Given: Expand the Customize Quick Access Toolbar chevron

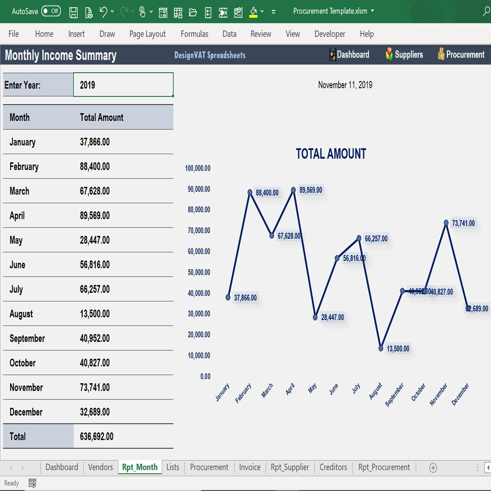Looking at the screenshot, I should click(273, 12).
